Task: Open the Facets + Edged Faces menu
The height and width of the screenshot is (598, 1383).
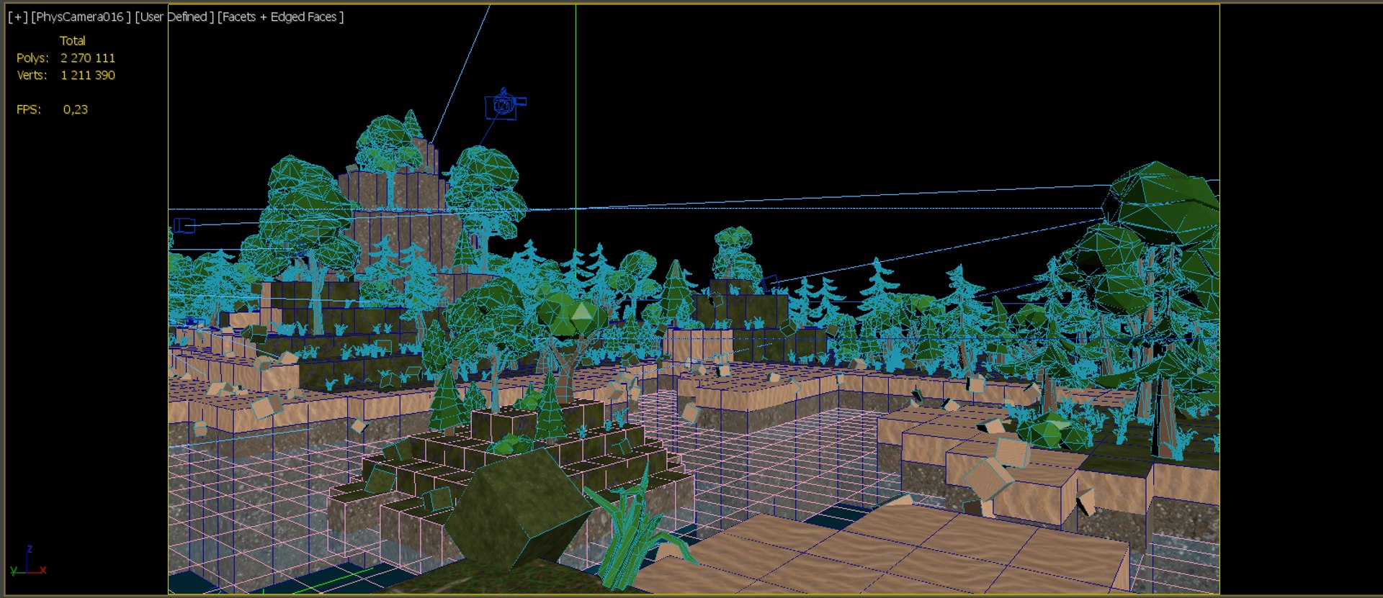Action: [x=282, y=17]
